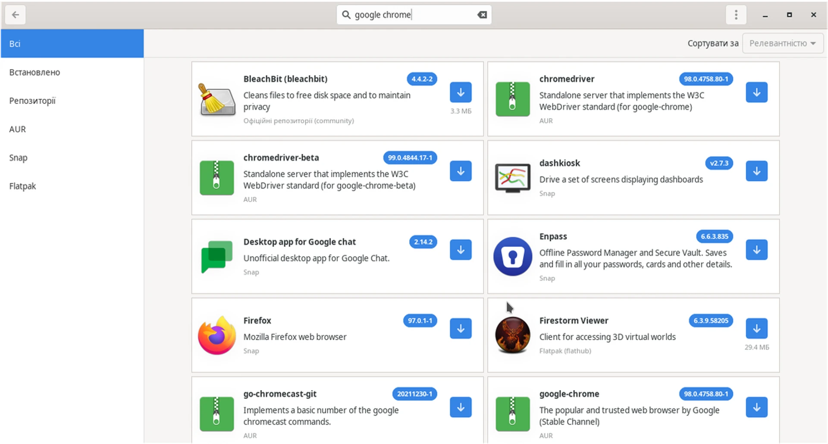Viewport: 828px width, 444px height.
Task: Click the Enpass title text
Action: point(553,236)
